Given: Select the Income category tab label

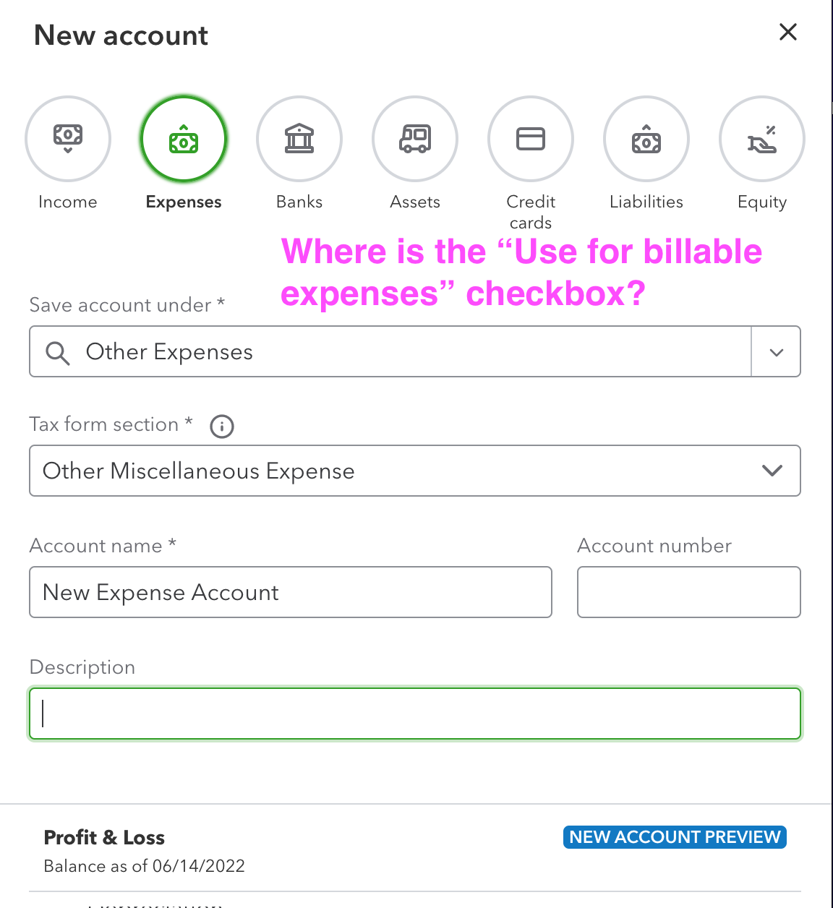Looking at the screenshot, I should tap(67, 202).
